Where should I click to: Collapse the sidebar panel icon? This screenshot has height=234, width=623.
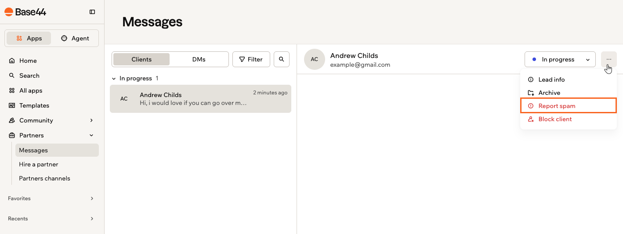coord(92,12)
